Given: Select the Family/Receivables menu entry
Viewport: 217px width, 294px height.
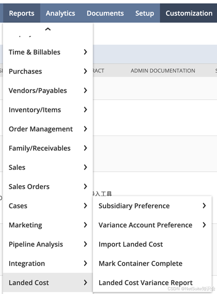Looking at the screenshot, I should coord(48,148).
